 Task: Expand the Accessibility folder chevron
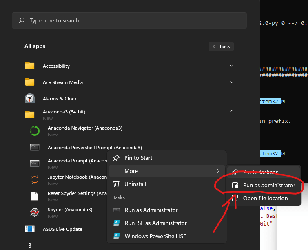click(232, 66)
